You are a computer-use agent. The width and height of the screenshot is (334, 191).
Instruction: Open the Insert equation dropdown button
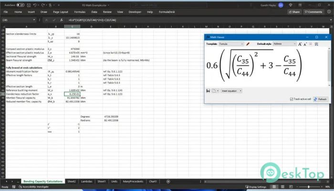point(231,91)
